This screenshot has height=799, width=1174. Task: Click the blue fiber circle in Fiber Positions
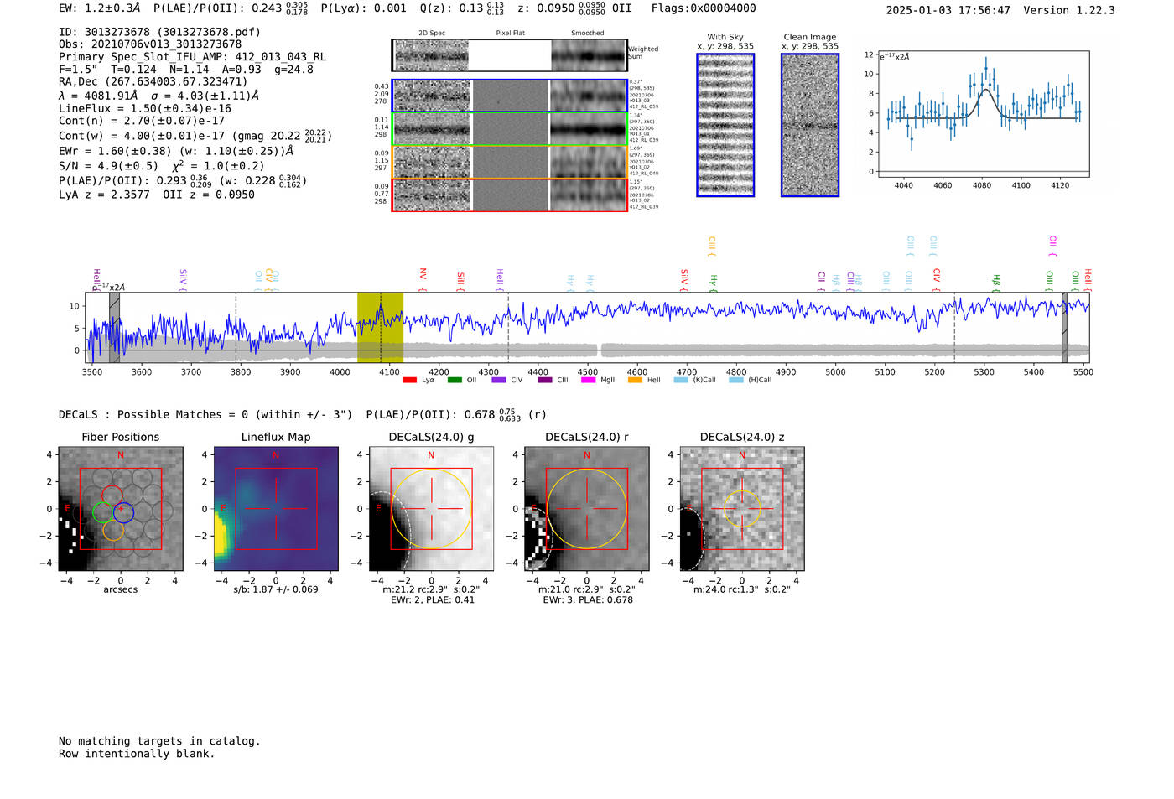click(123, 511)
